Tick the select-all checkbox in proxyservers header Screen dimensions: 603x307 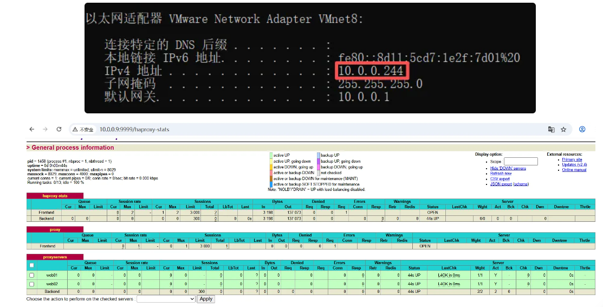point(32,265)
